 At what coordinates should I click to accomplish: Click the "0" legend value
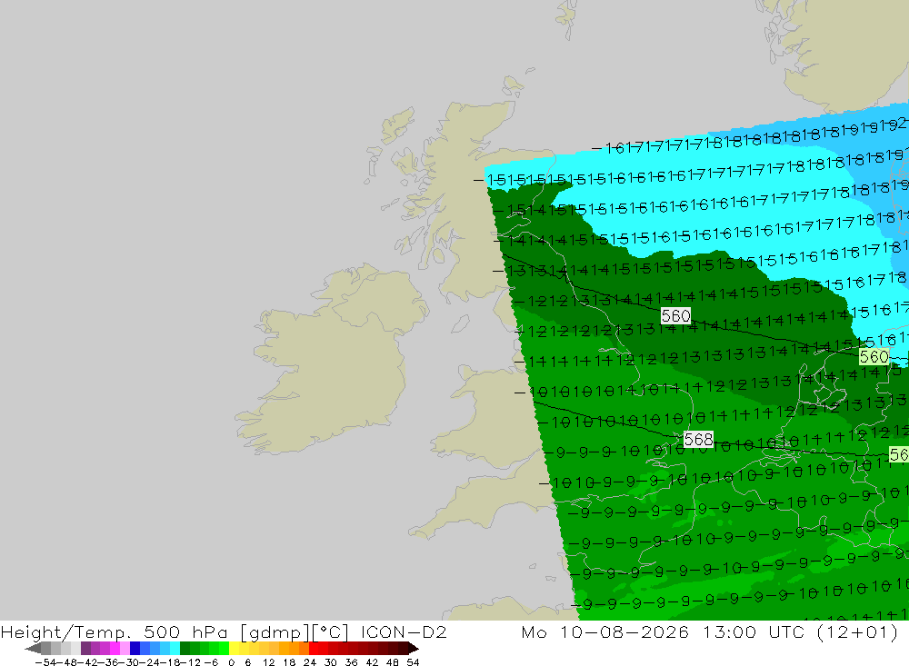click(x=231, y=662)
